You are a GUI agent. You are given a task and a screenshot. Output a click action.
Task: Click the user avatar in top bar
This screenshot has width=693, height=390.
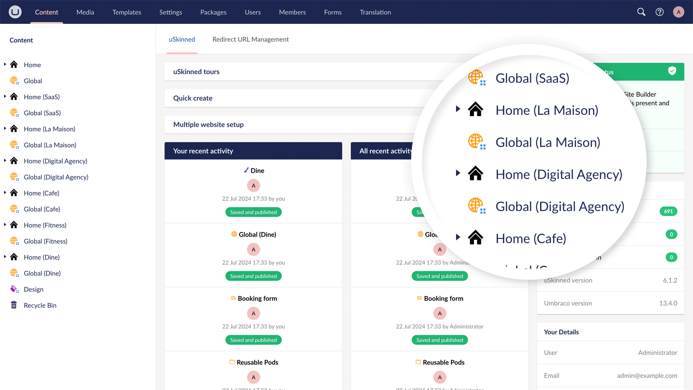(x=678, y=12)
